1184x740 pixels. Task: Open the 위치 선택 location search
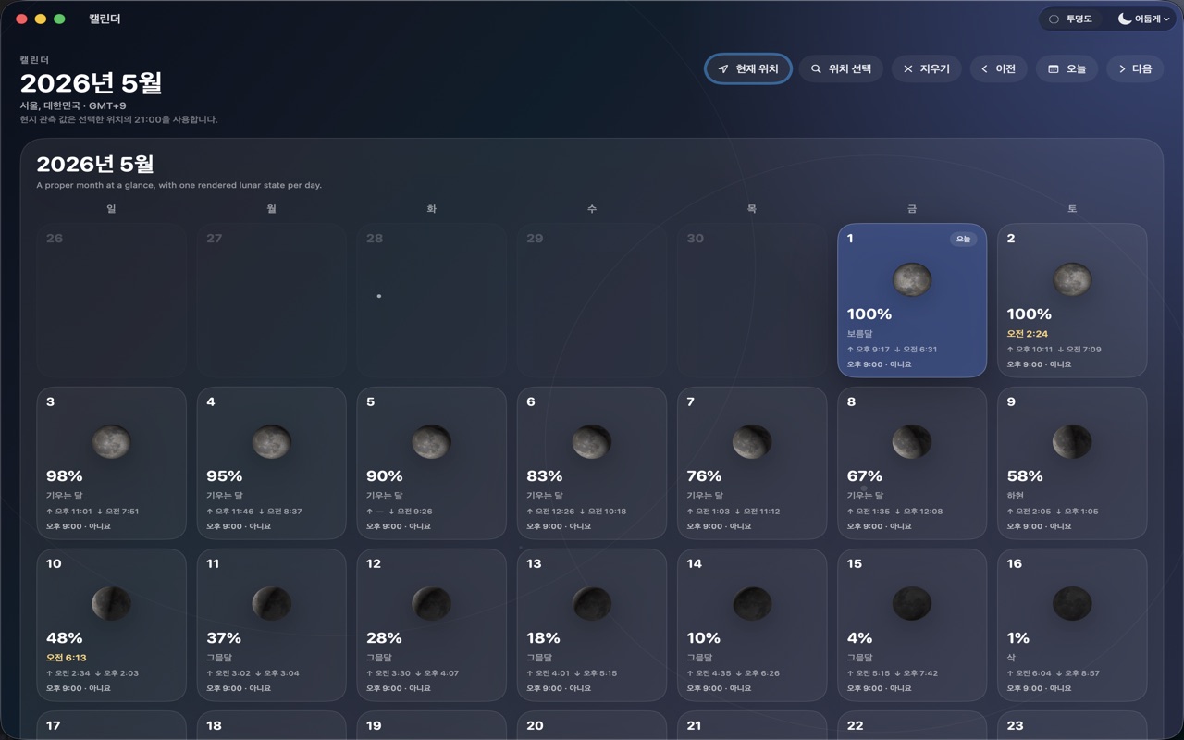point(842,68)
